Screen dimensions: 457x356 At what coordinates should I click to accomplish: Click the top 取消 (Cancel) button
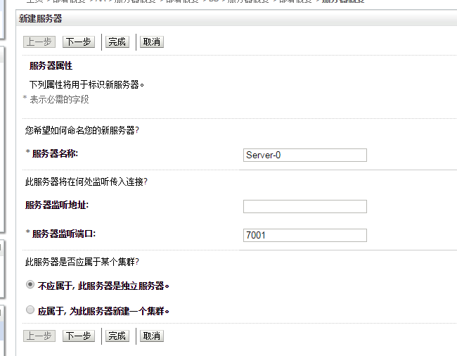[x=152, y=42]
